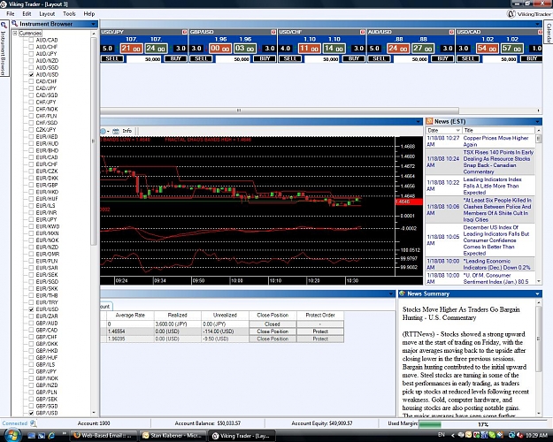Click the Info button in chart toolbar
This screenshot has height=442, width=553.
coord(127,131)
